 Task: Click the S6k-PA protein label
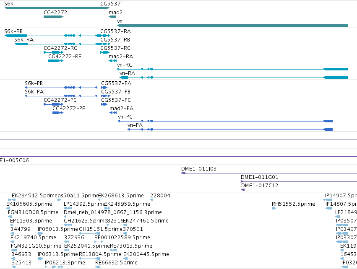point(34,92)
